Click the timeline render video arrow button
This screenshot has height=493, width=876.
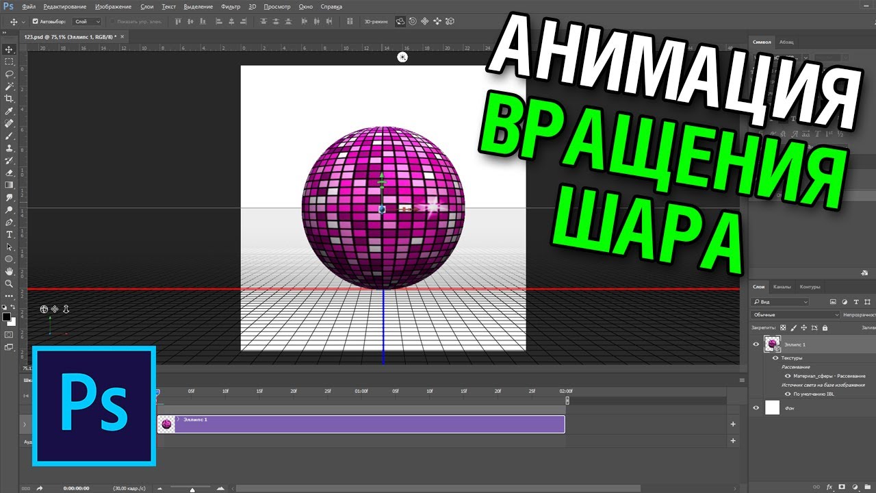(40, 488)
